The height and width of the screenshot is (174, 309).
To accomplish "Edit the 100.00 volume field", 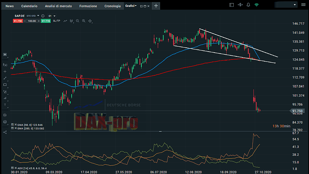I will click(32, 21).
